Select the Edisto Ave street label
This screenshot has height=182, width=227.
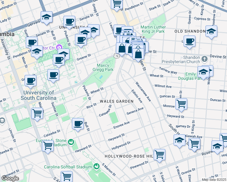pos(137,96)
